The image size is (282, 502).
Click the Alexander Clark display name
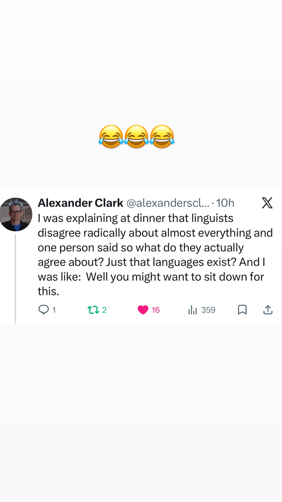[x=80, y=203]
